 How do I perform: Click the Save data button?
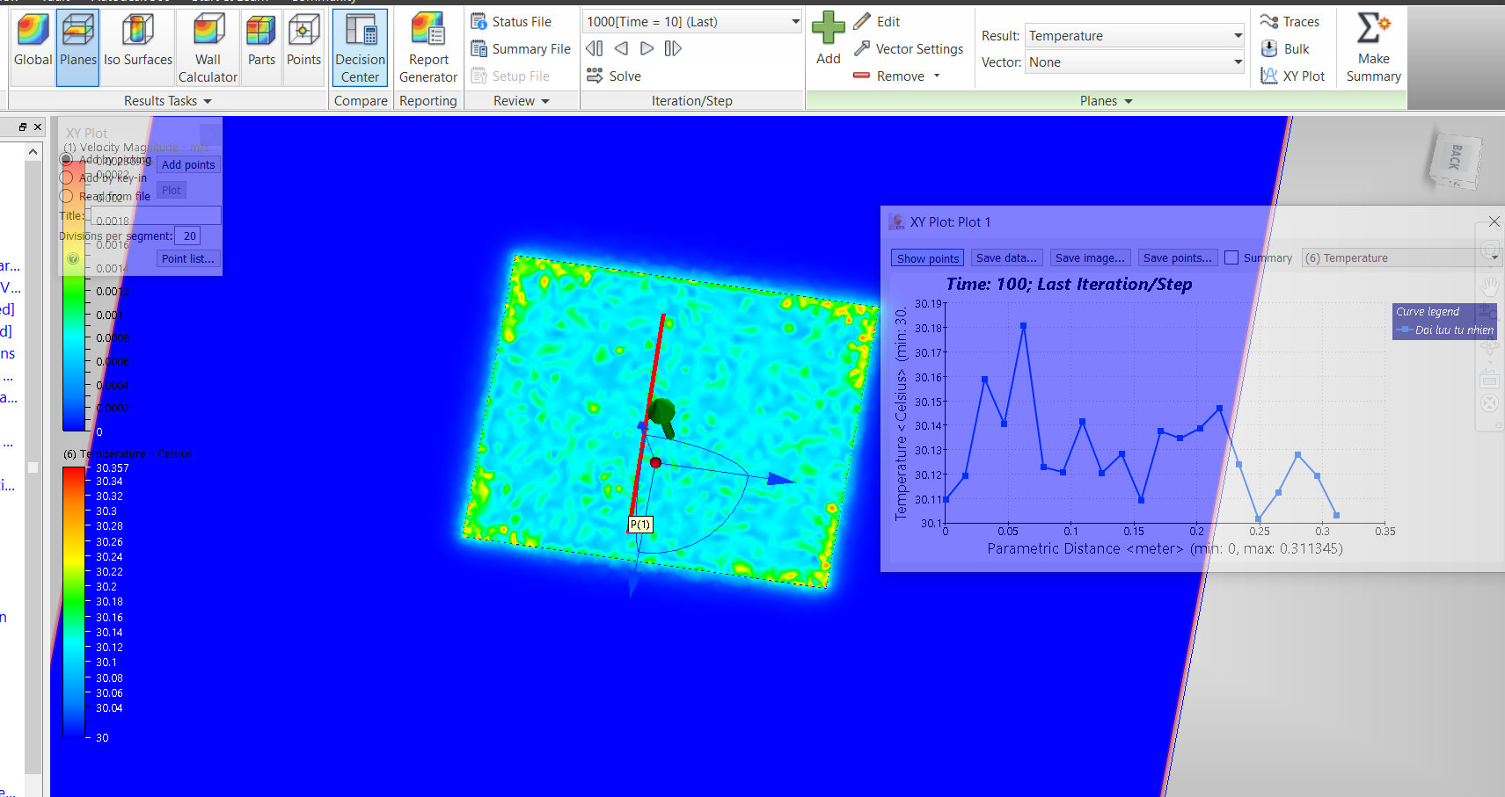[1006, 257]
